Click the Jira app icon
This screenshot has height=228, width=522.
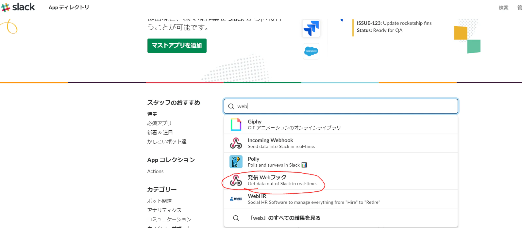click(x=311, y=28)
